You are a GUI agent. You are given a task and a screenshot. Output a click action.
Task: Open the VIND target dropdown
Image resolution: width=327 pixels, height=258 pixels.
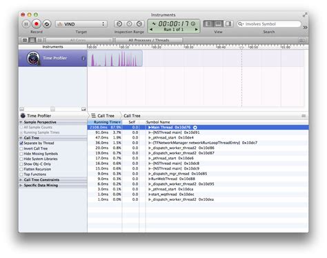pos(81,24)
